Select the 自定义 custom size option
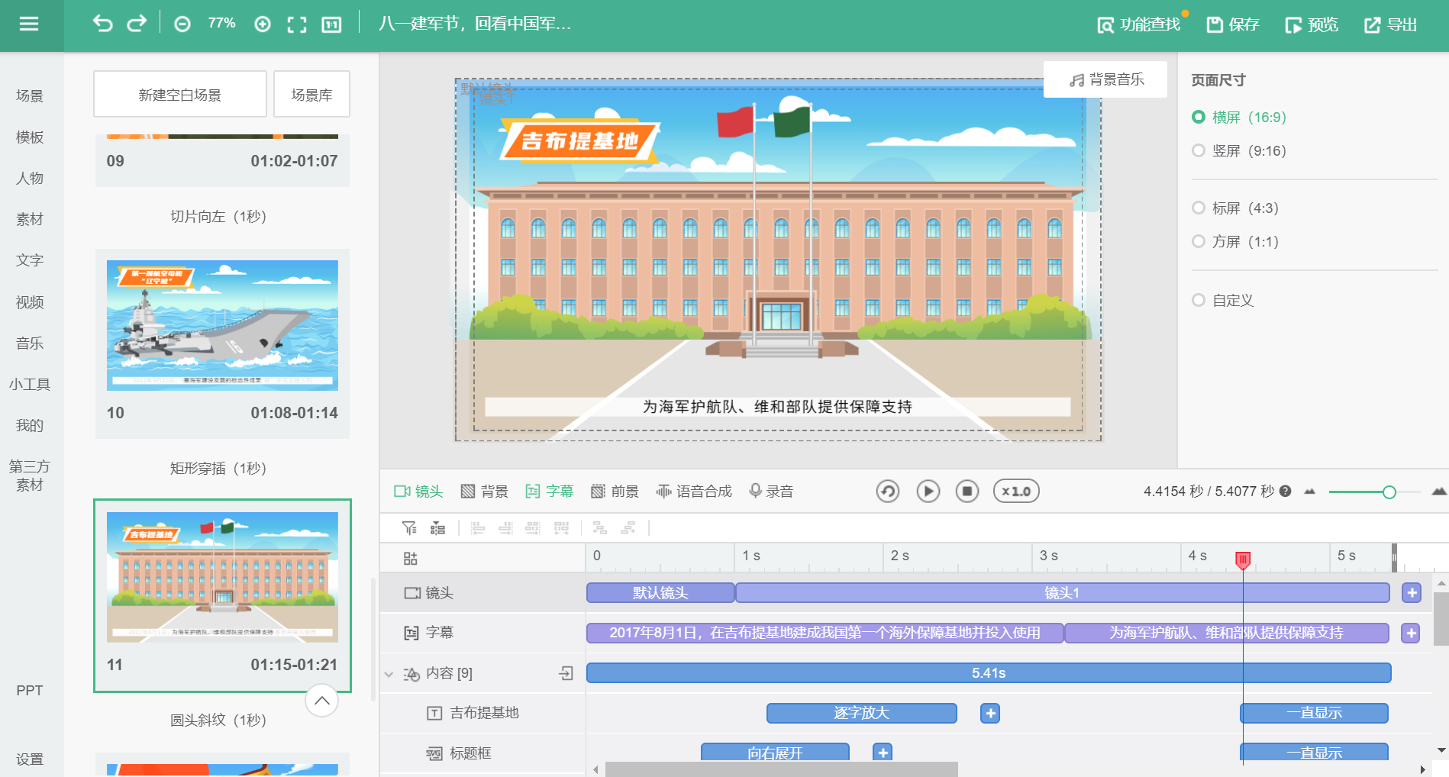 click(x=1197, y=300)
